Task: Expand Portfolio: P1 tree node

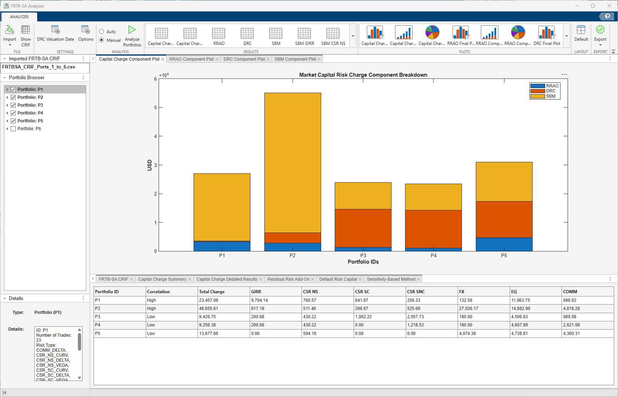Action: pos(7,90)
